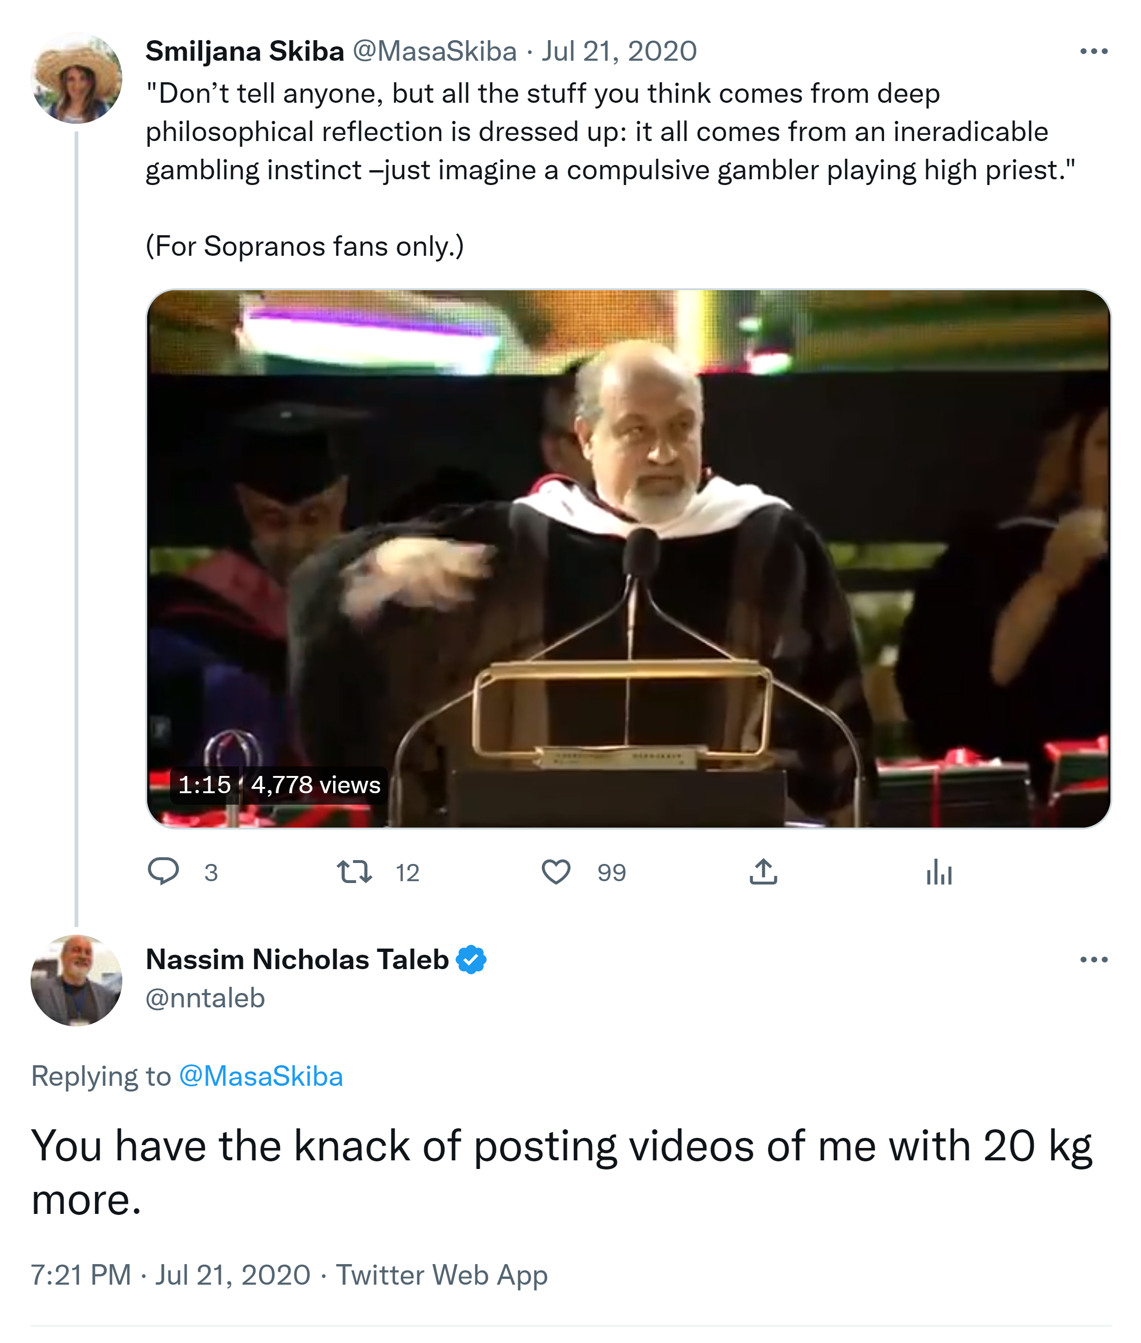
Task: Click the retweet arrows icon
Action: tap(355, 871)
